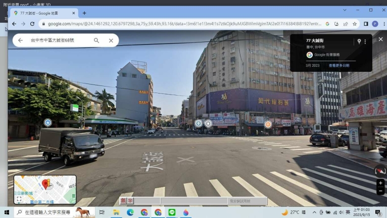The width and height of the screenshot is (387, 218).
Task: Click the place marker near the parked truck
Action: point(48,122)
